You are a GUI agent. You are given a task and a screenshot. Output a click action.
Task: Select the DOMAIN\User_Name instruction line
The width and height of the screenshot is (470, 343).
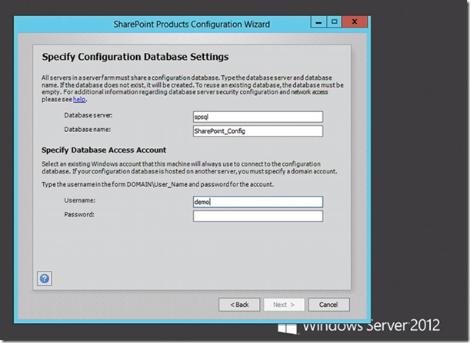[158, 184]
